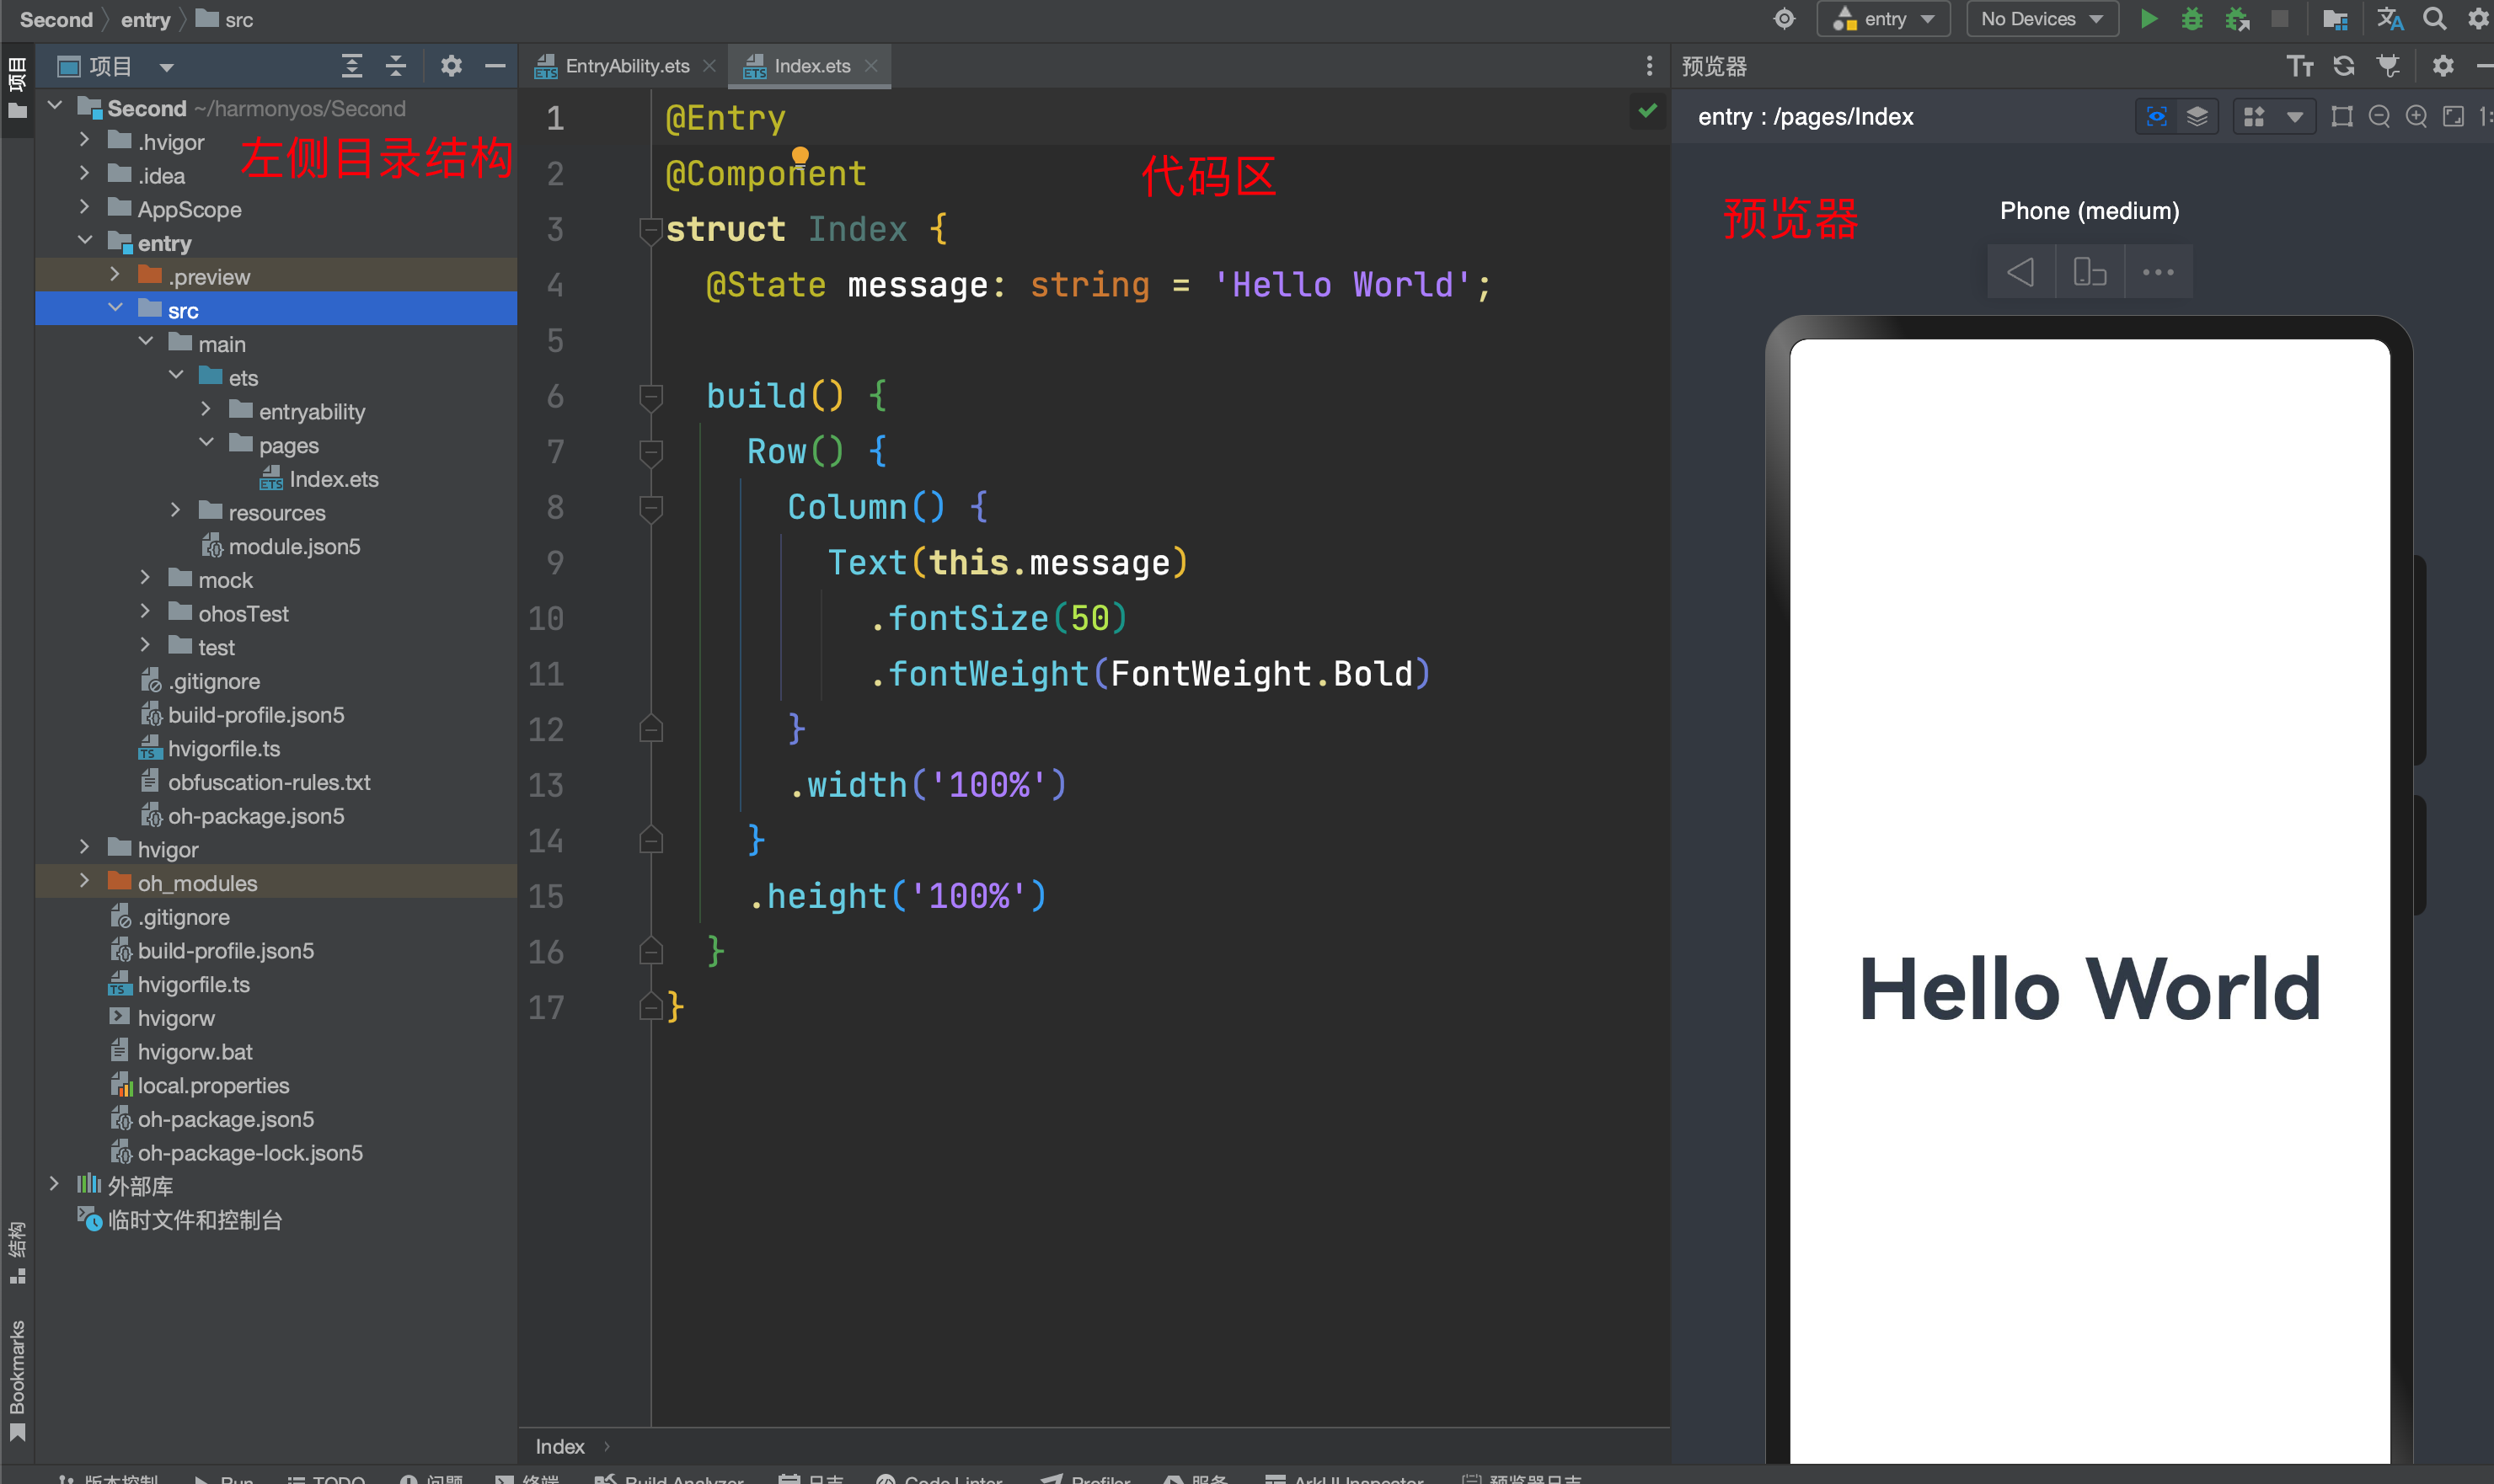Click the Collapse All icon in project panel
The height and width of the screenshot is (1484, 2494).
[395, 66]
